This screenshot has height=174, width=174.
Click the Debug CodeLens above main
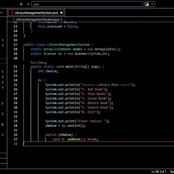42,63
